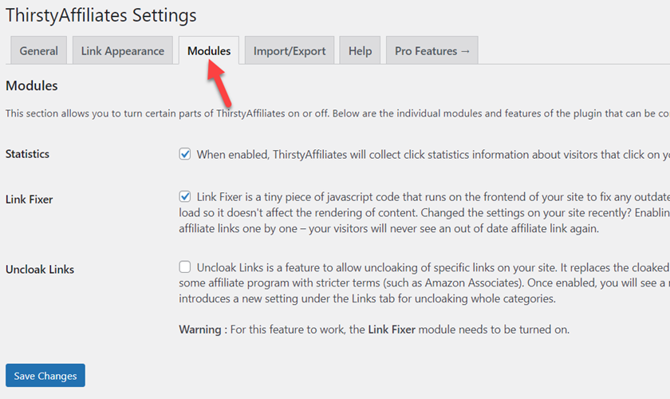Select the Modules tab
Image resolution: width=670 pixels, height=399 pixels.
coord(209,50)
